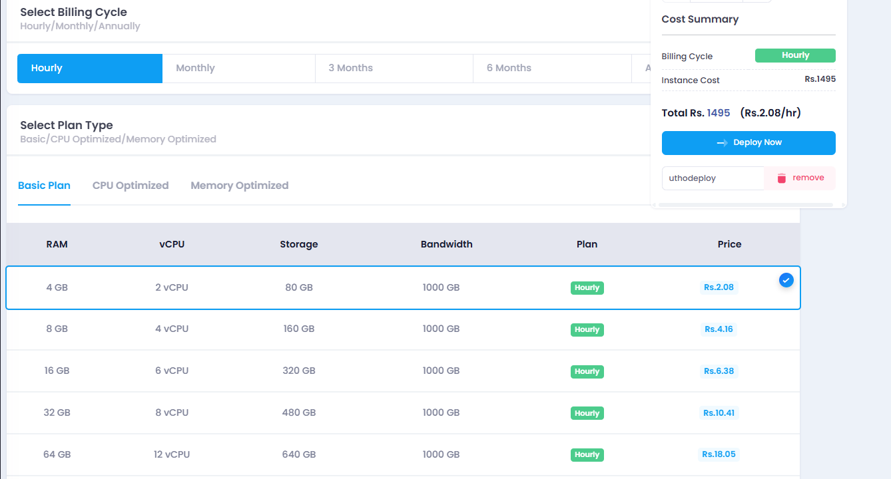Click the Rs.1495 instance cost value
The height and width of the screenshot is (479, 891).
[x=820, y=79]
